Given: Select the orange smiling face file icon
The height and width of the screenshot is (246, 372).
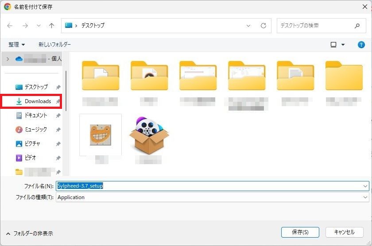Looking at the screenshot, I should pos(100,135).
